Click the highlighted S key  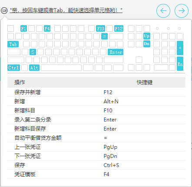tap(33, 52)
